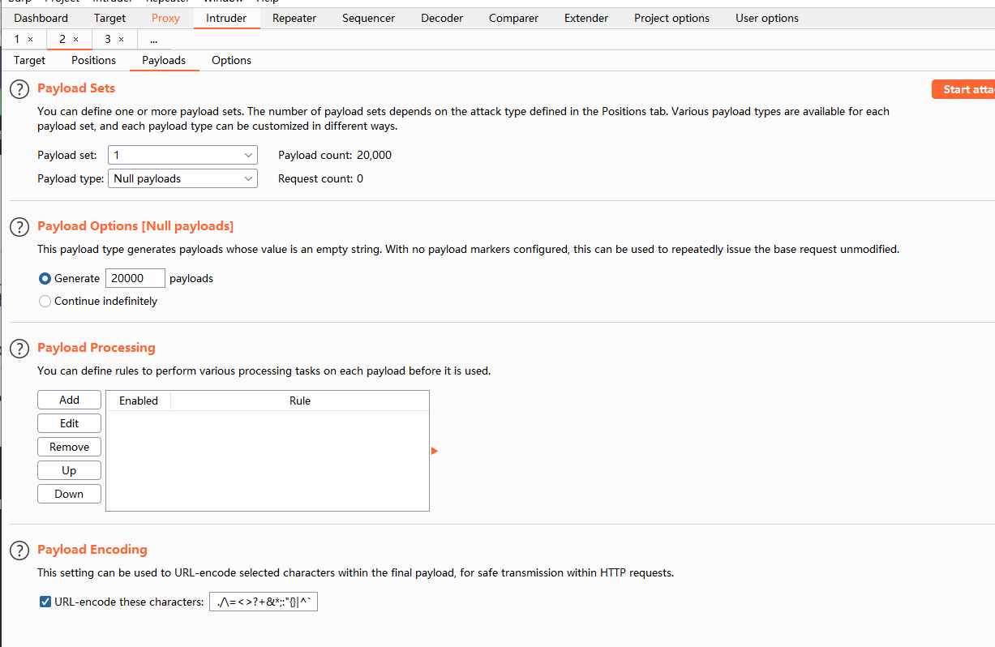Switch to the Comparer tab
995x647 pixels.
[x=513, y=18]
